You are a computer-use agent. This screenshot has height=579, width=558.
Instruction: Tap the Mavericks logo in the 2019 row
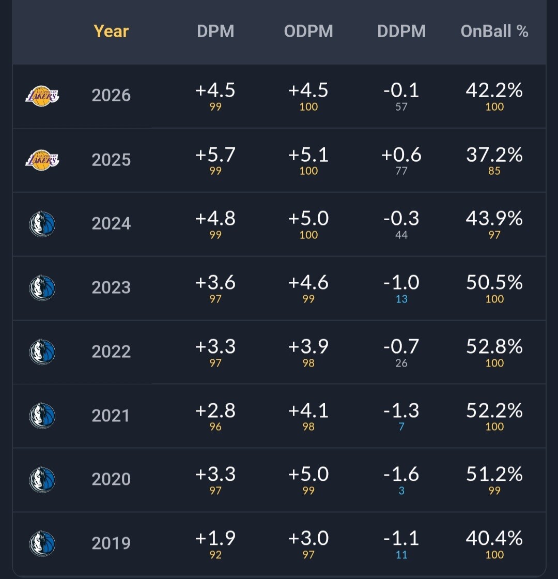click(x=42, y=543)
